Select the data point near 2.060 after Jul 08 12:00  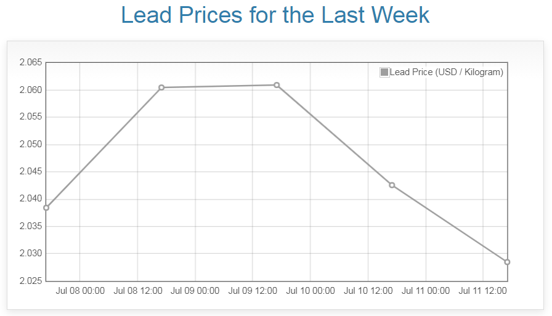click(161, 87)
